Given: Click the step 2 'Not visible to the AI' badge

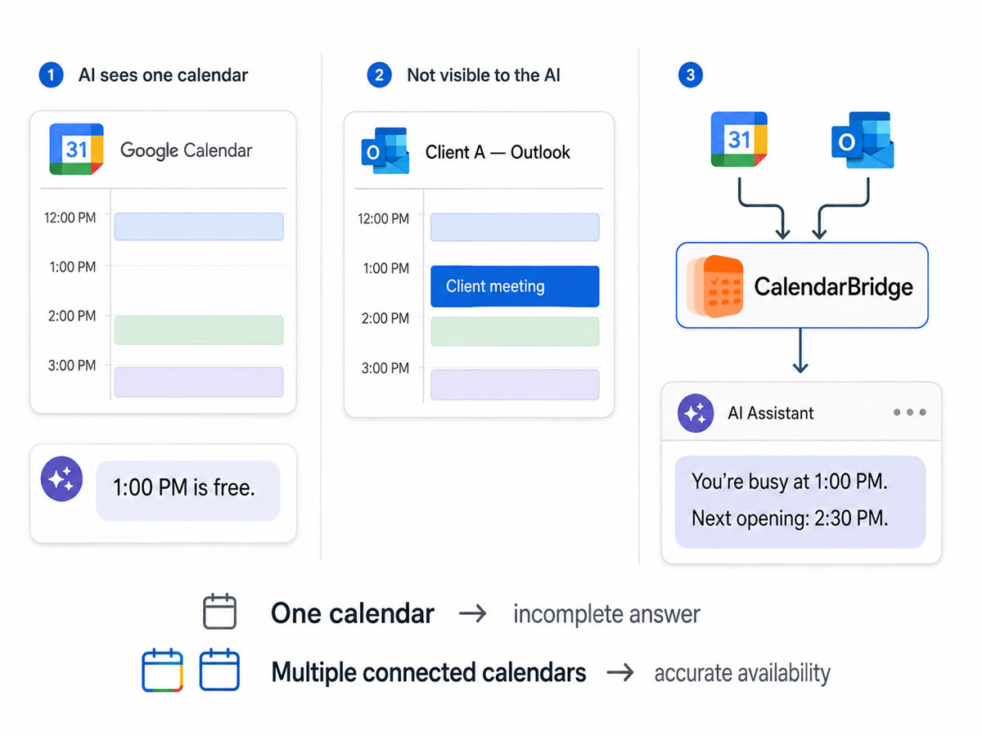Looking at the screenshot, I should click(x=378, y=76).
